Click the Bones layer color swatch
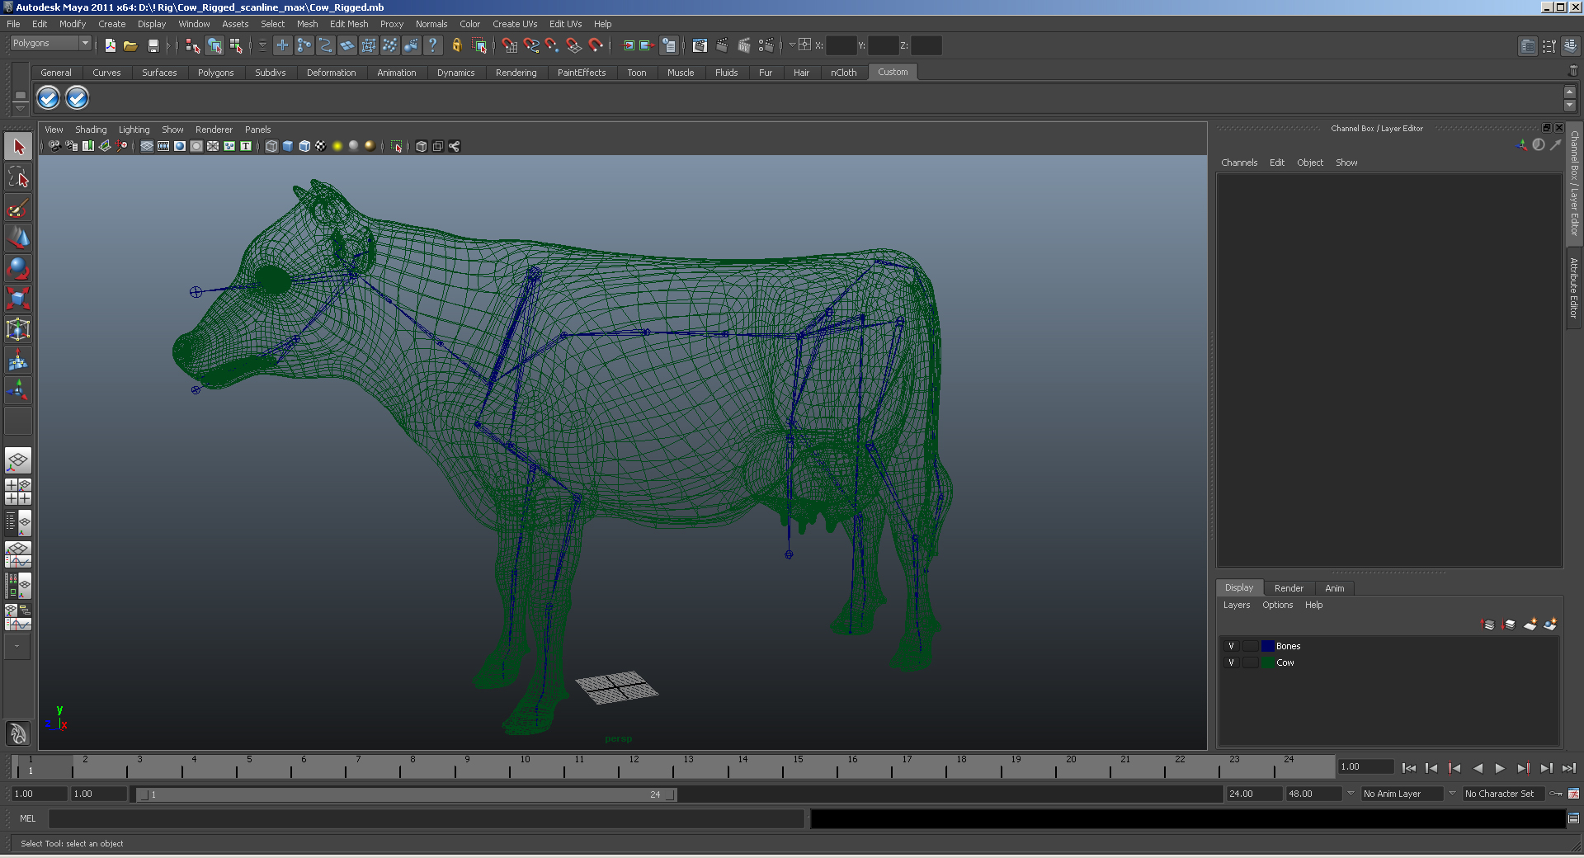The width and height of the screenshot is (1584, 858). click(1267, 646)
